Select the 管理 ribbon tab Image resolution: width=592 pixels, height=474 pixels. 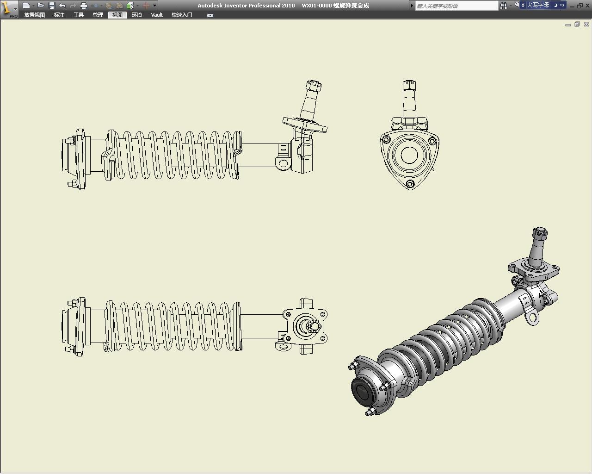[98, 15]
